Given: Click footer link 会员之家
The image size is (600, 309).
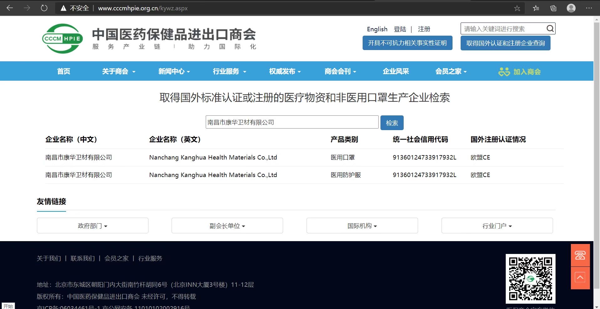Looking at the screenshot, I should point(116,258).
